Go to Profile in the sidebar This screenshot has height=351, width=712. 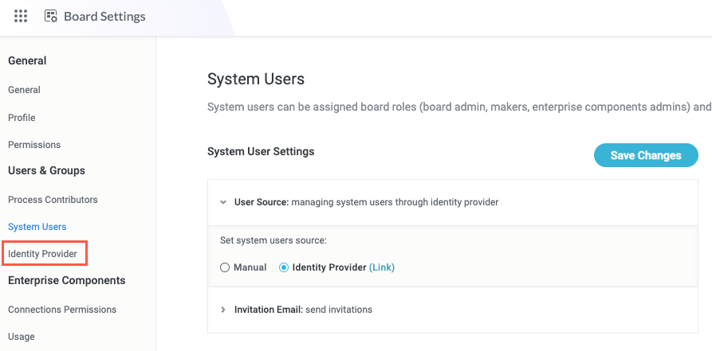pos(22,118)
